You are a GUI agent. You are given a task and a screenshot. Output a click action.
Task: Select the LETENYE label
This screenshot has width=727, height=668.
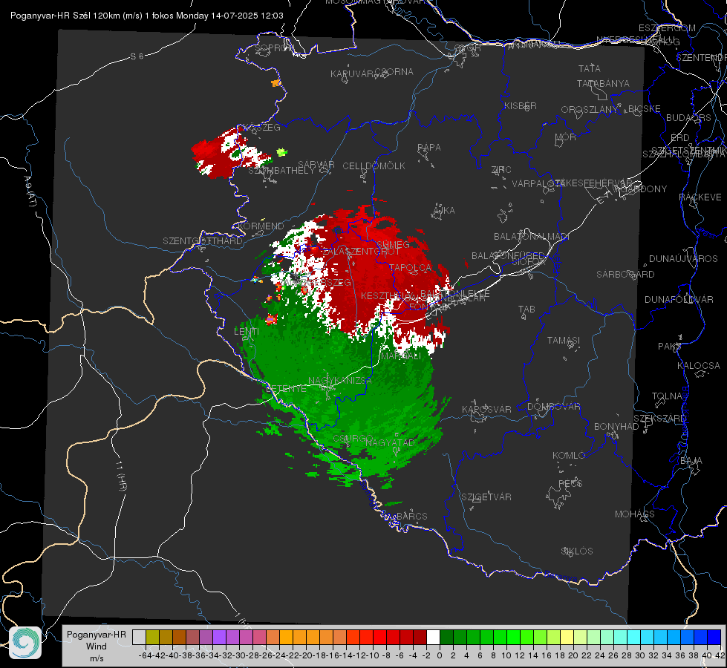(286, 388)
